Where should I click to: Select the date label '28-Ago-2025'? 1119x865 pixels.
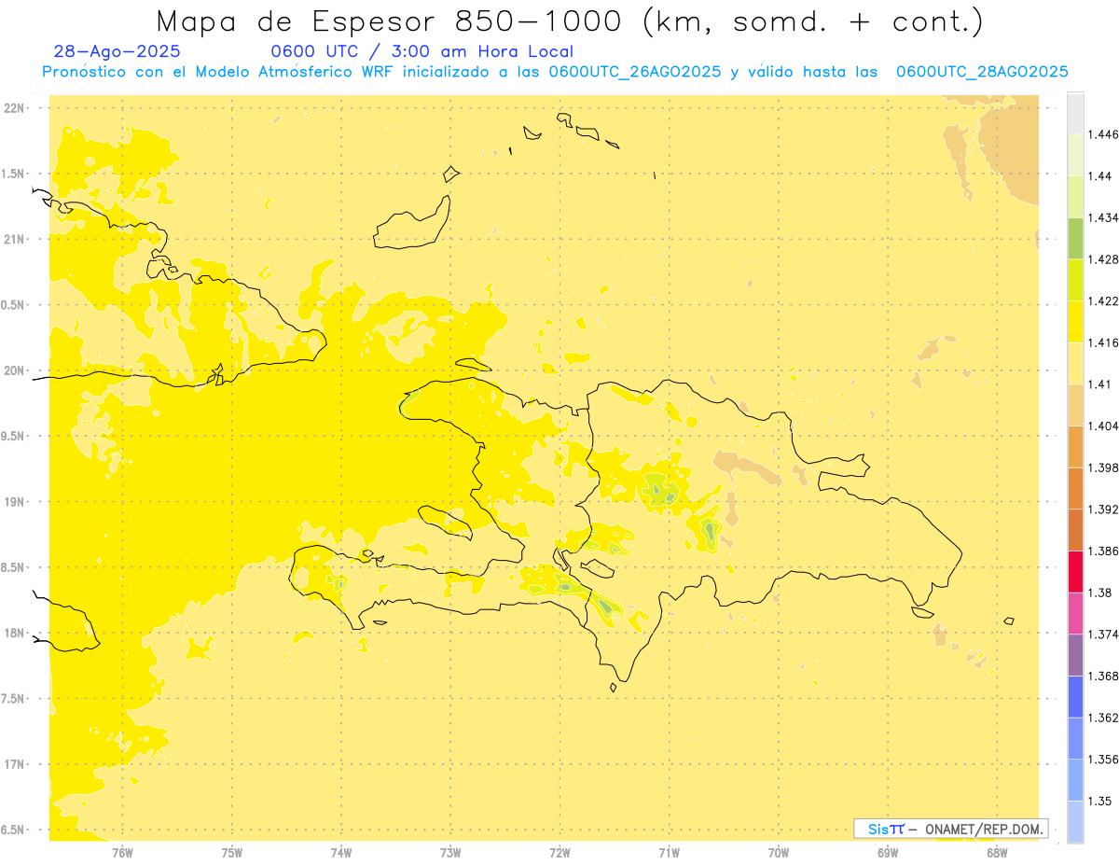pyautogui.click(x=117, y=51)
